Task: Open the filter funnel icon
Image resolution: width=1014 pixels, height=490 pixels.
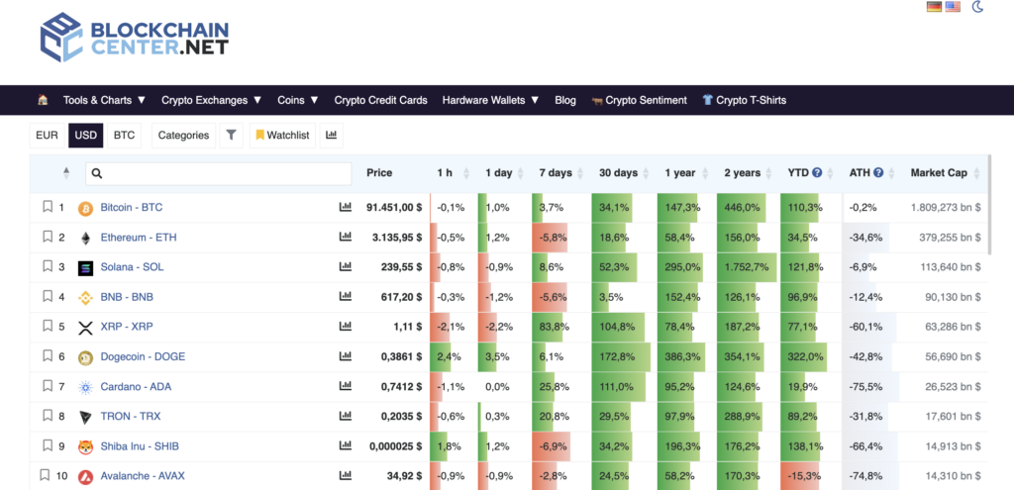Action: 231,135
